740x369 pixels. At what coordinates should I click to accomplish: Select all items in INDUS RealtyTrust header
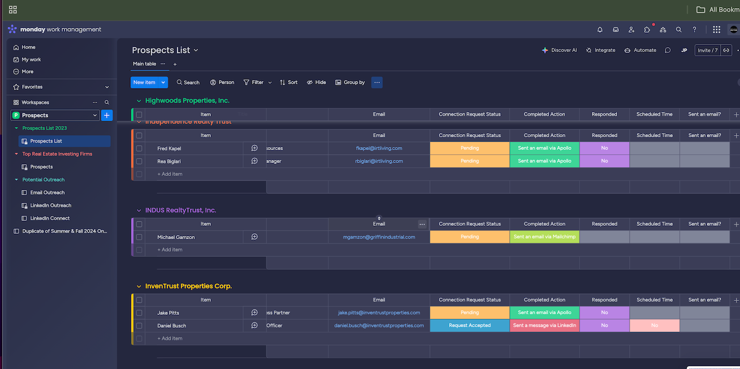(x=139, y=224)
